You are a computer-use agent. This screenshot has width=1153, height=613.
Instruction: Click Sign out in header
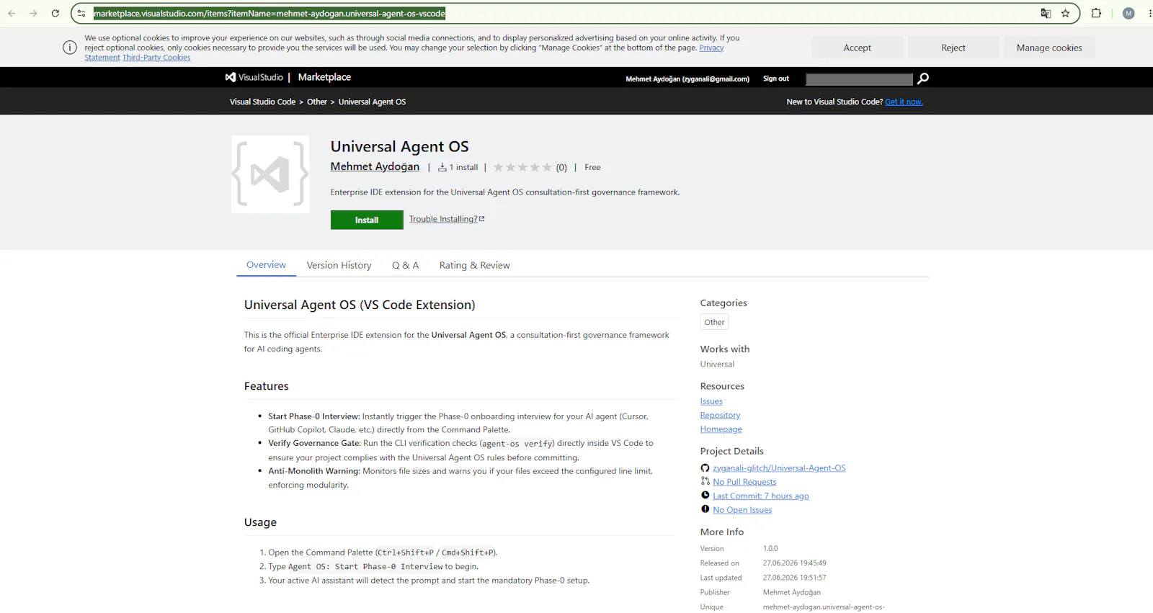tap(776, 79)
